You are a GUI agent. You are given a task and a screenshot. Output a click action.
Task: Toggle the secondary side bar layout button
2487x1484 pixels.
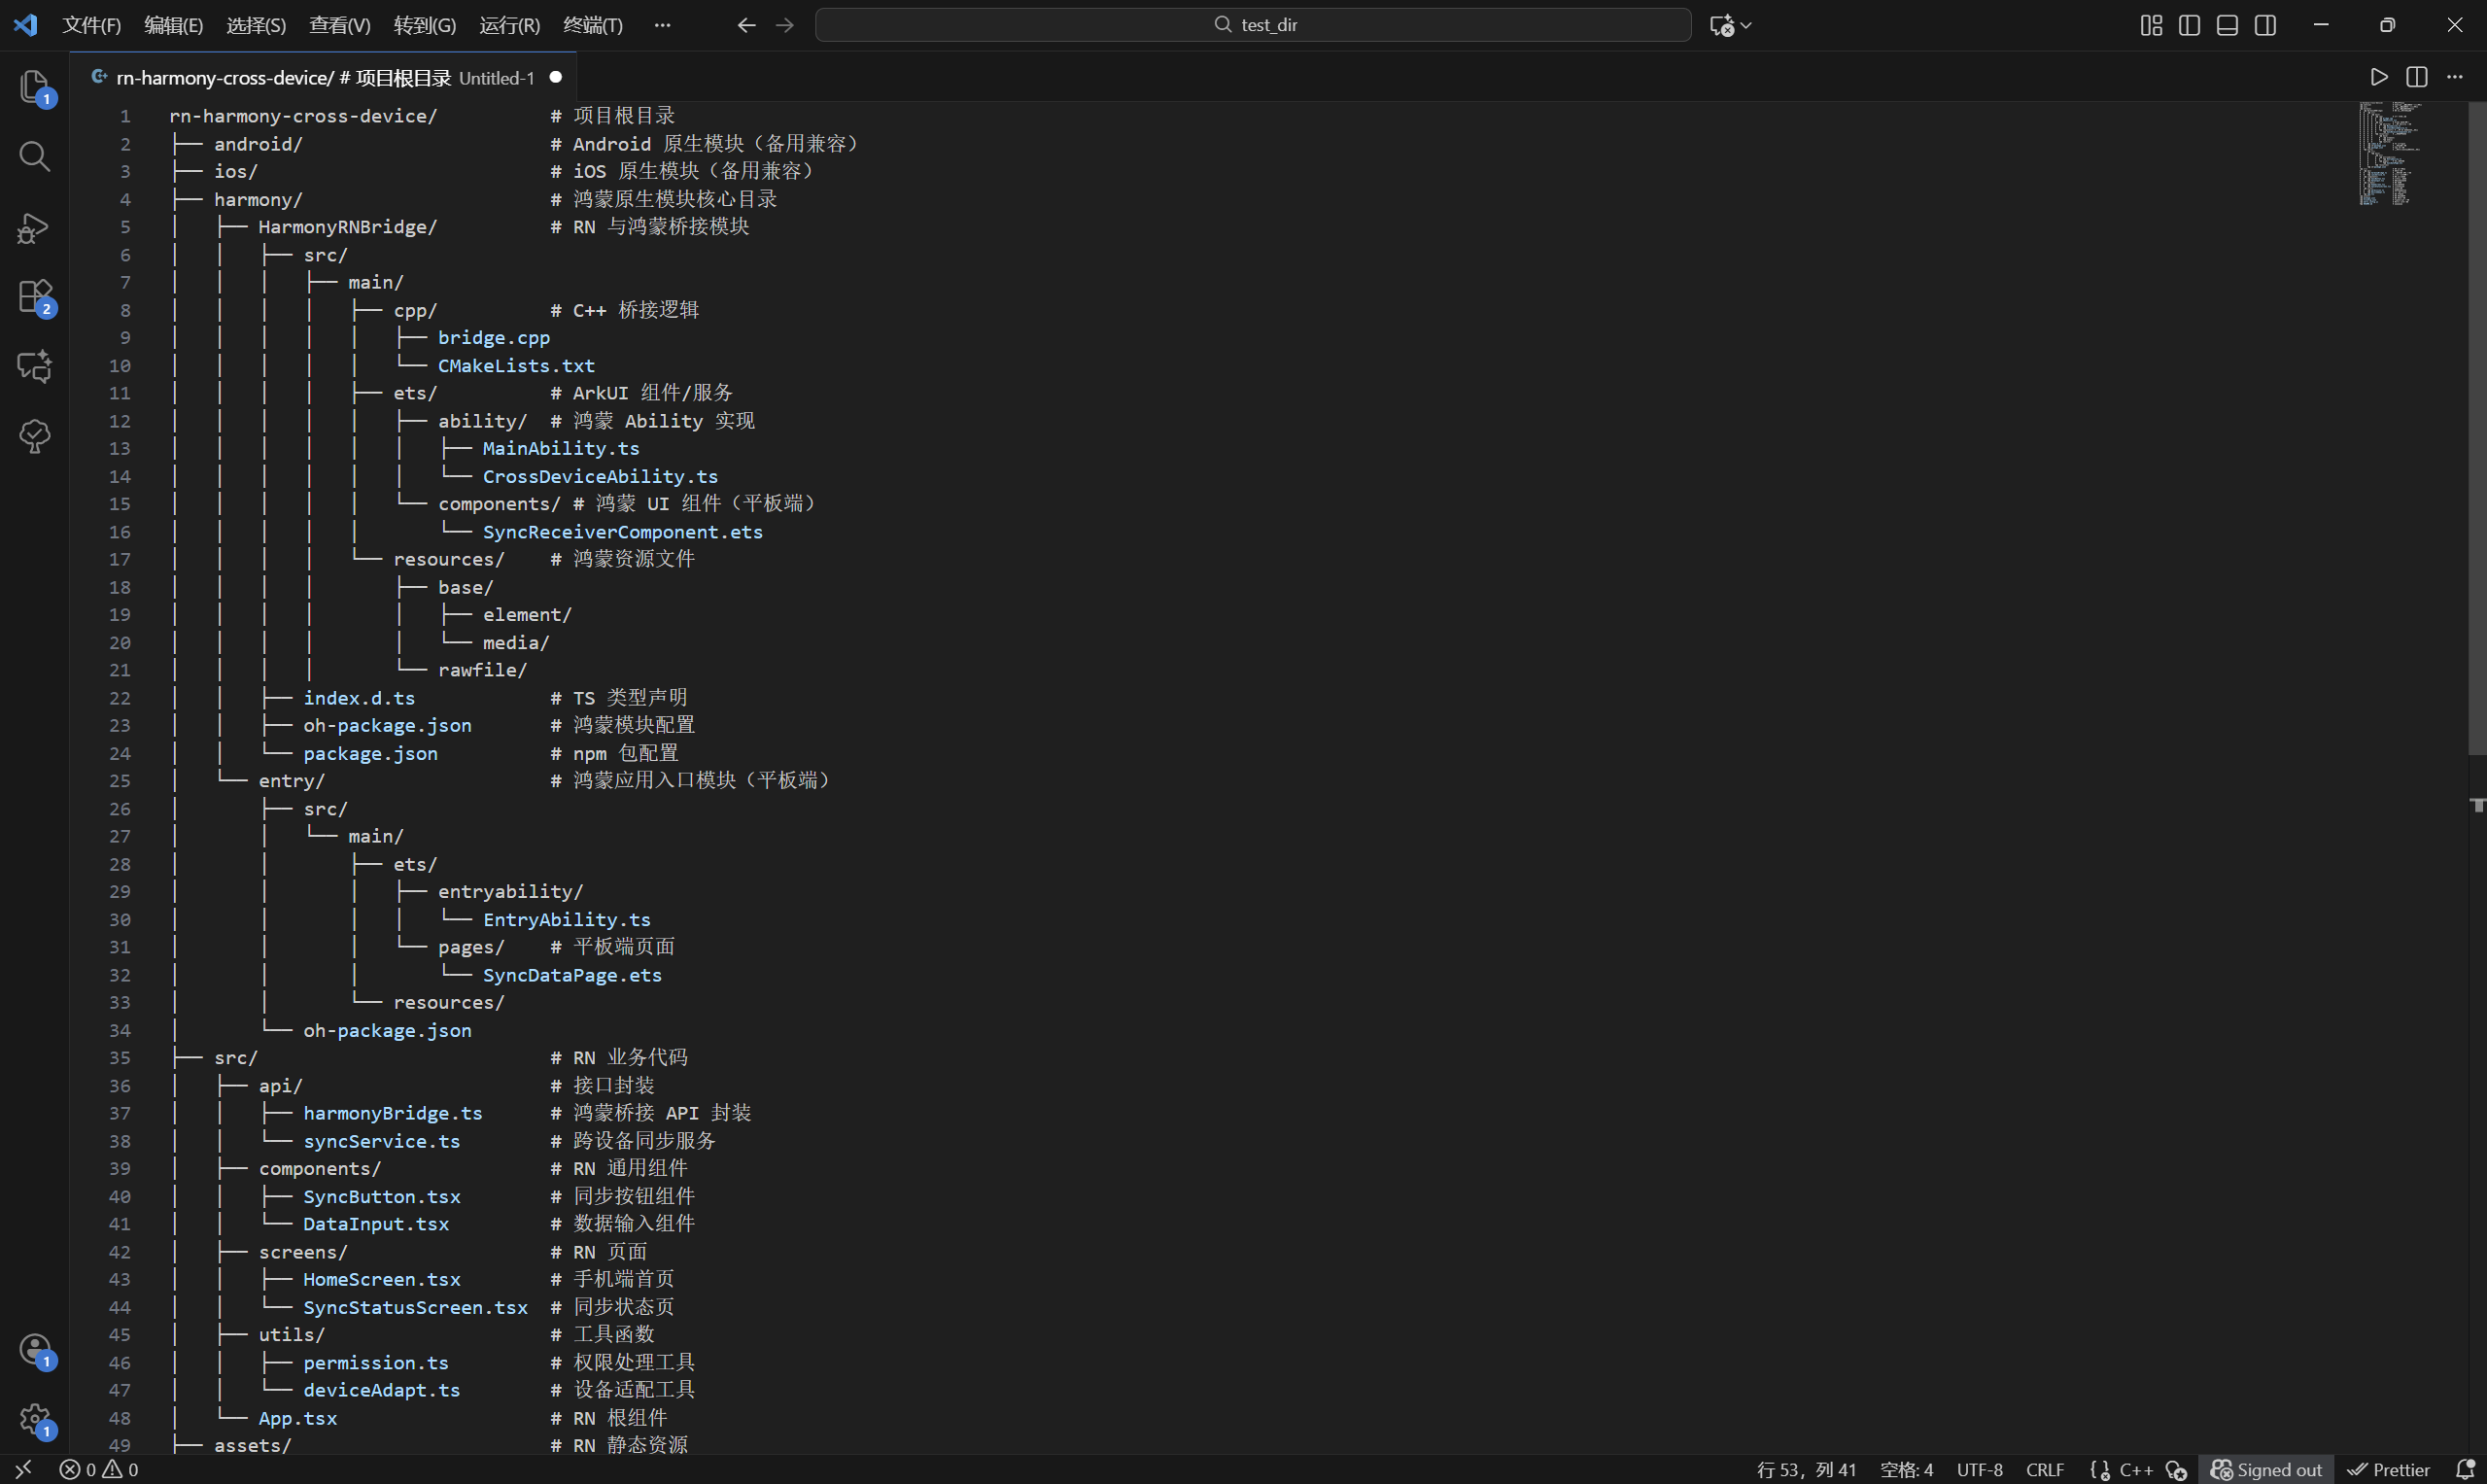coord(2265,25)
